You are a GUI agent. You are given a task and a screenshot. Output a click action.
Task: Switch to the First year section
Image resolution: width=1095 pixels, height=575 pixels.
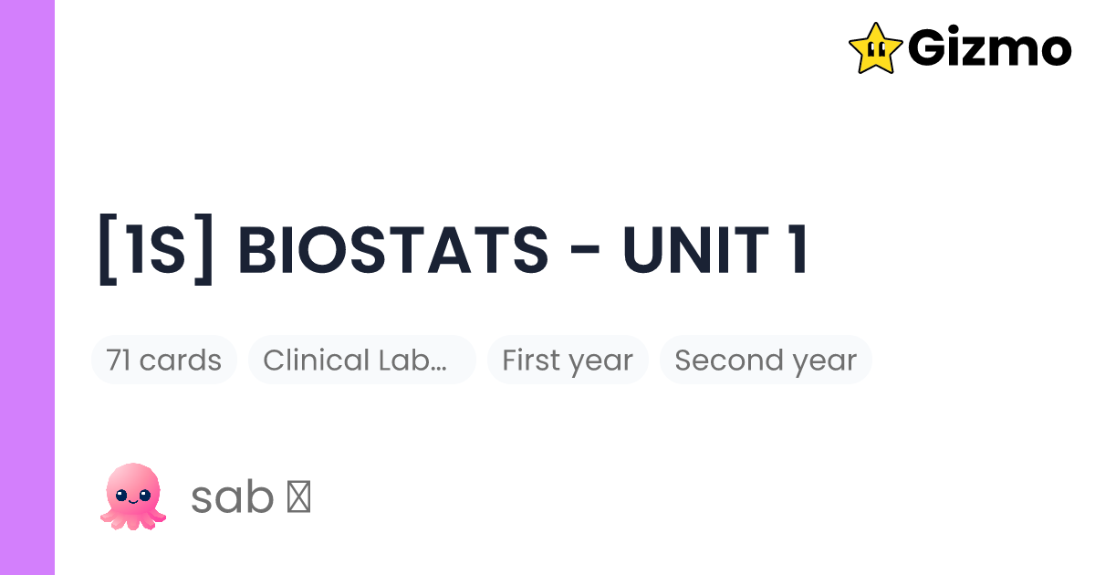[x=568, y=360]
